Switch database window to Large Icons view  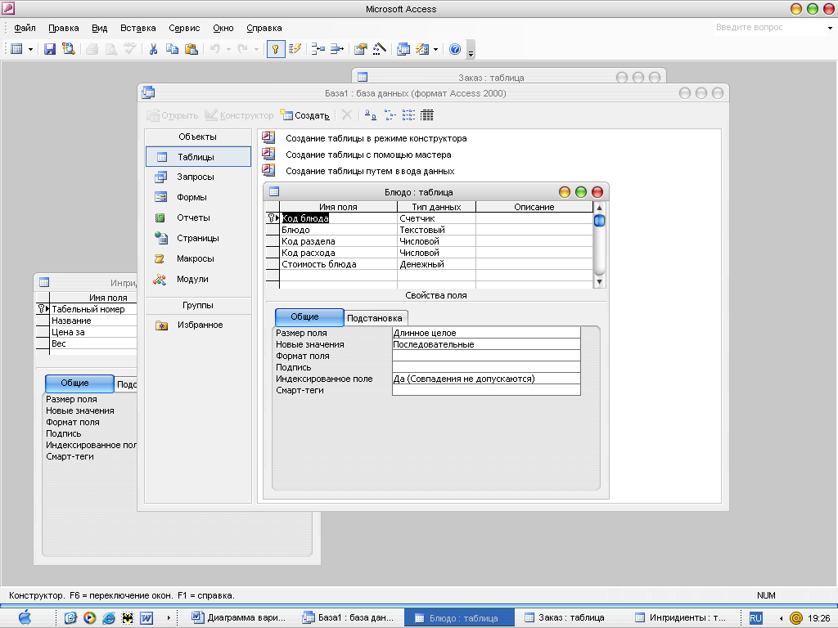[371, 115]
